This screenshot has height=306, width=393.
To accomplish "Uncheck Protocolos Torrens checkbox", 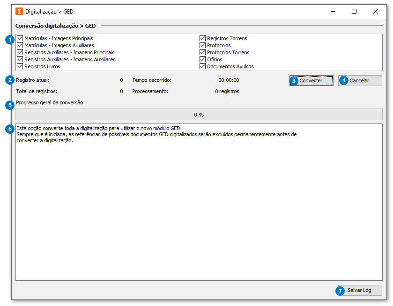I will click(x=202, y=52).
